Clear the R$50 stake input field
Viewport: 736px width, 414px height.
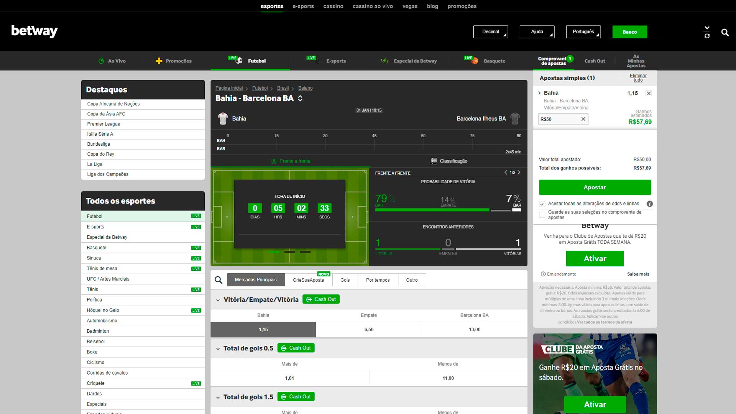pyautogui.click(x=583, y=119)
